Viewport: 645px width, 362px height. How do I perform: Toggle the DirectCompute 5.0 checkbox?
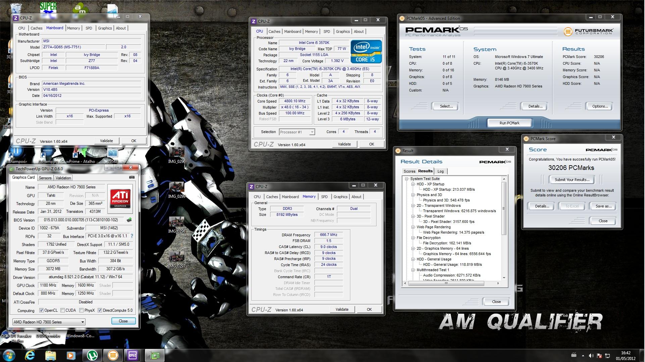coord(100,310)
